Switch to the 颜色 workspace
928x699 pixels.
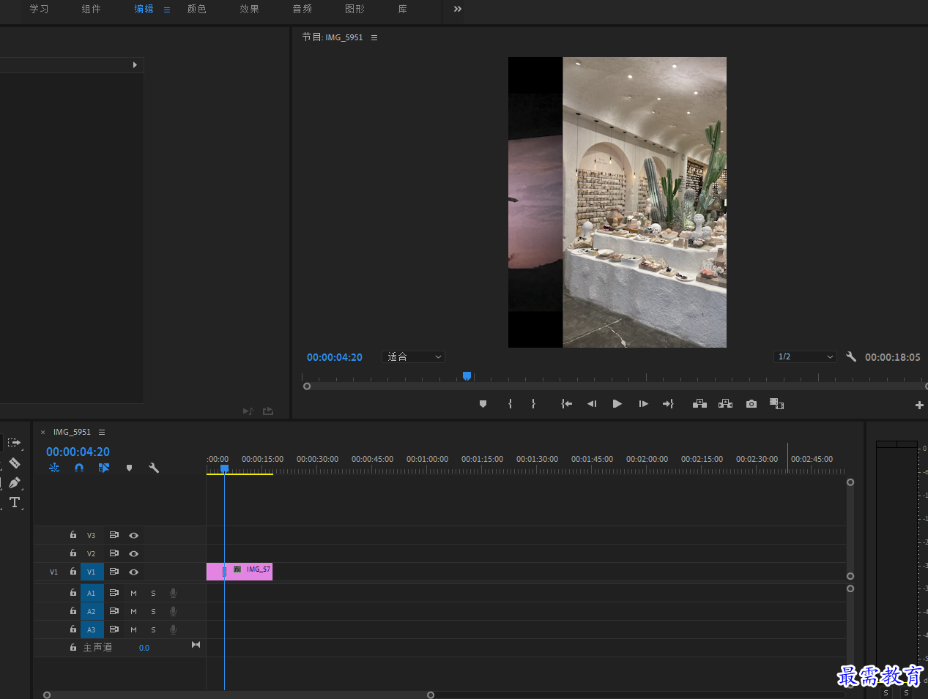pyautogui.click(x=197, y=9)
